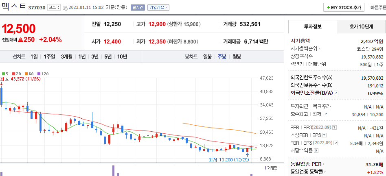Click the 전일 value 12,250
Image resolution: width=386 pixels, height=176 pixels.
click(x=112, y=24)
